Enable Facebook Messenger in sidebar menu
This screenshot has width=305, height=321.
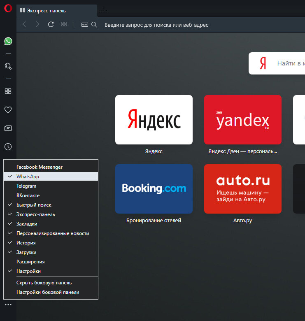point(51,167)
